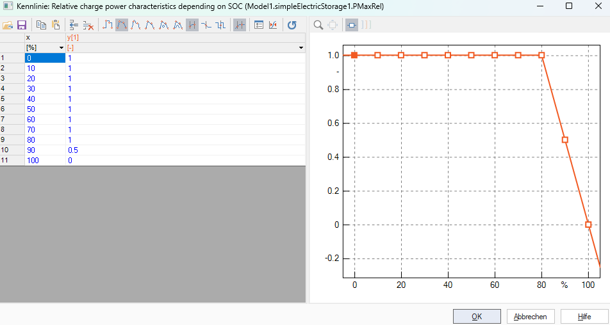Open the y[1] unit [-] dropdown arrow

tap(301, 48)
